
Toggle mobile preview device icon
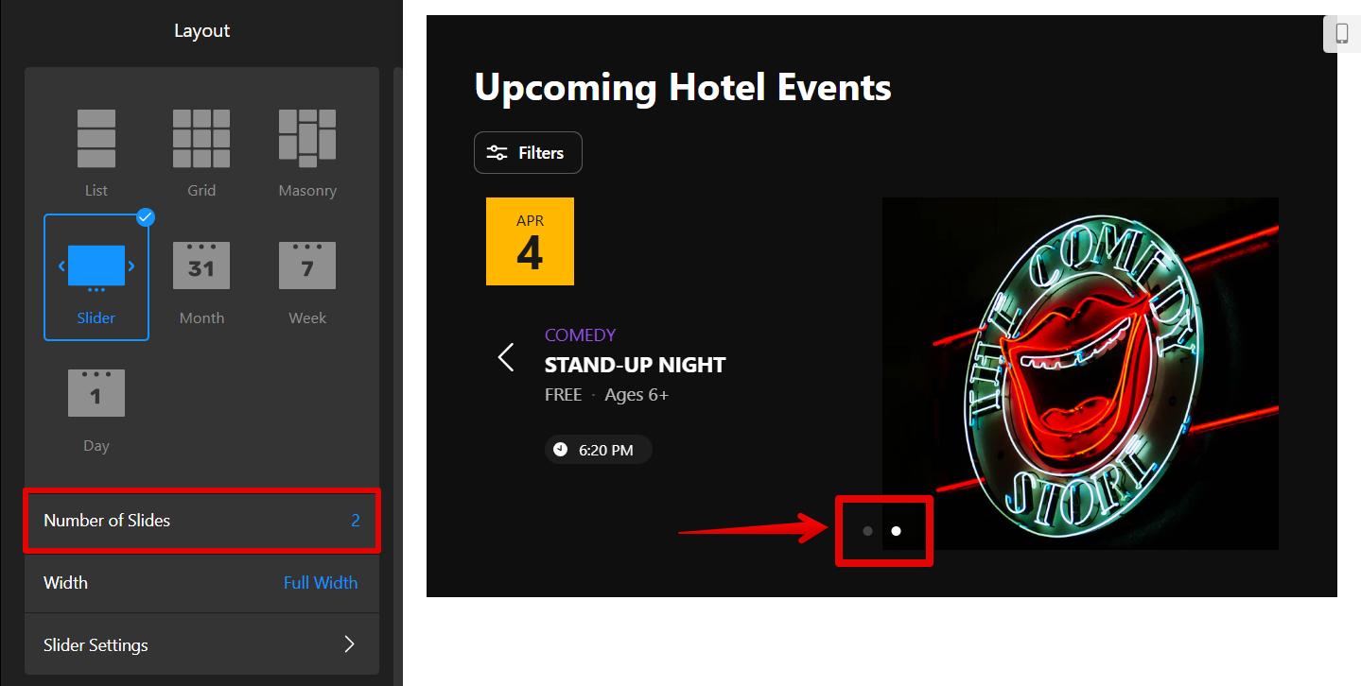click(1341, 34)
